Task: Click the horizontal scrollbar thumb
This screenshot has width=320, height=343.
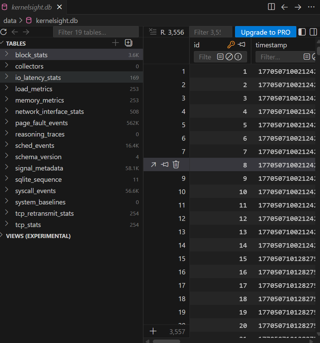Action: click(x=166, y=341)
